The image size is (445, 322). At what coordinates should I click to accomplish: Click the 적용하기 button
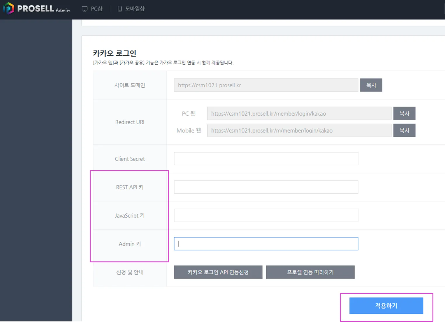tap(386, 305)
